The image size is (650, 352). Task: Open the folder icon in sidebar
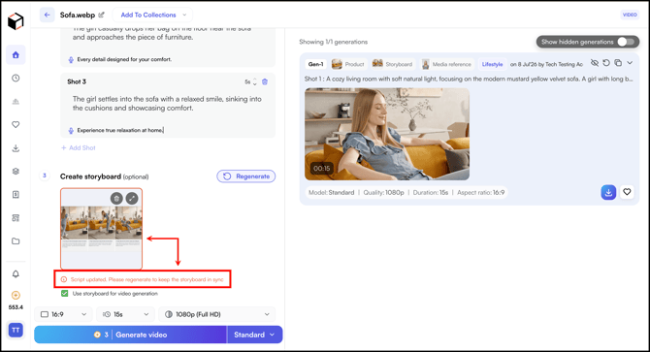(16, 241)
